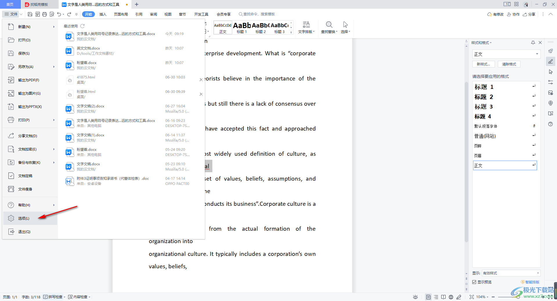Switch to writing mode in status bar
This screenshot has width=557, height=301.
coord(459,297)
